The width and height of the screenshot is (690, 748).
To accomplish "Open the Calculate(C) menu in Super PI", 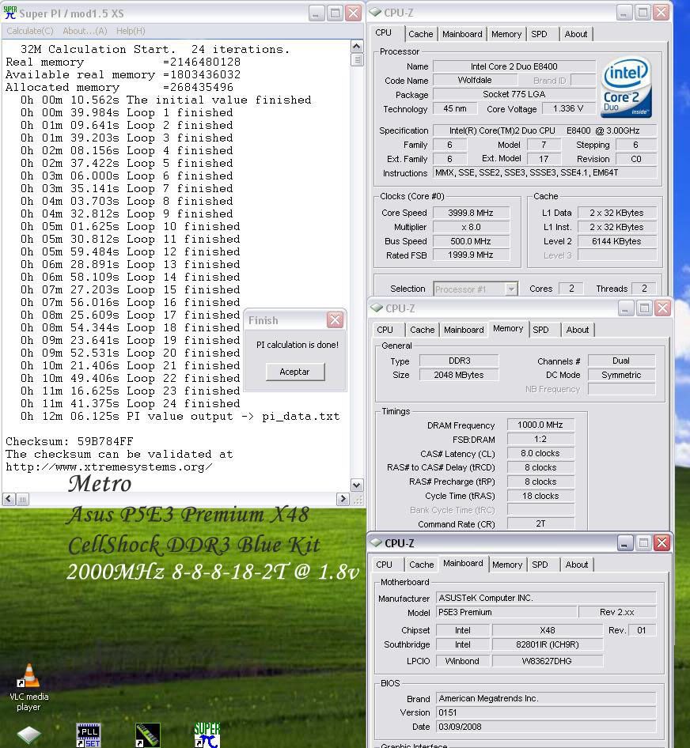I will coord(29,31).
